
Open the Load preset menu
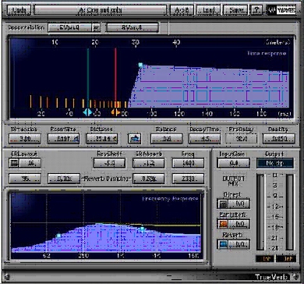(208, 10)
